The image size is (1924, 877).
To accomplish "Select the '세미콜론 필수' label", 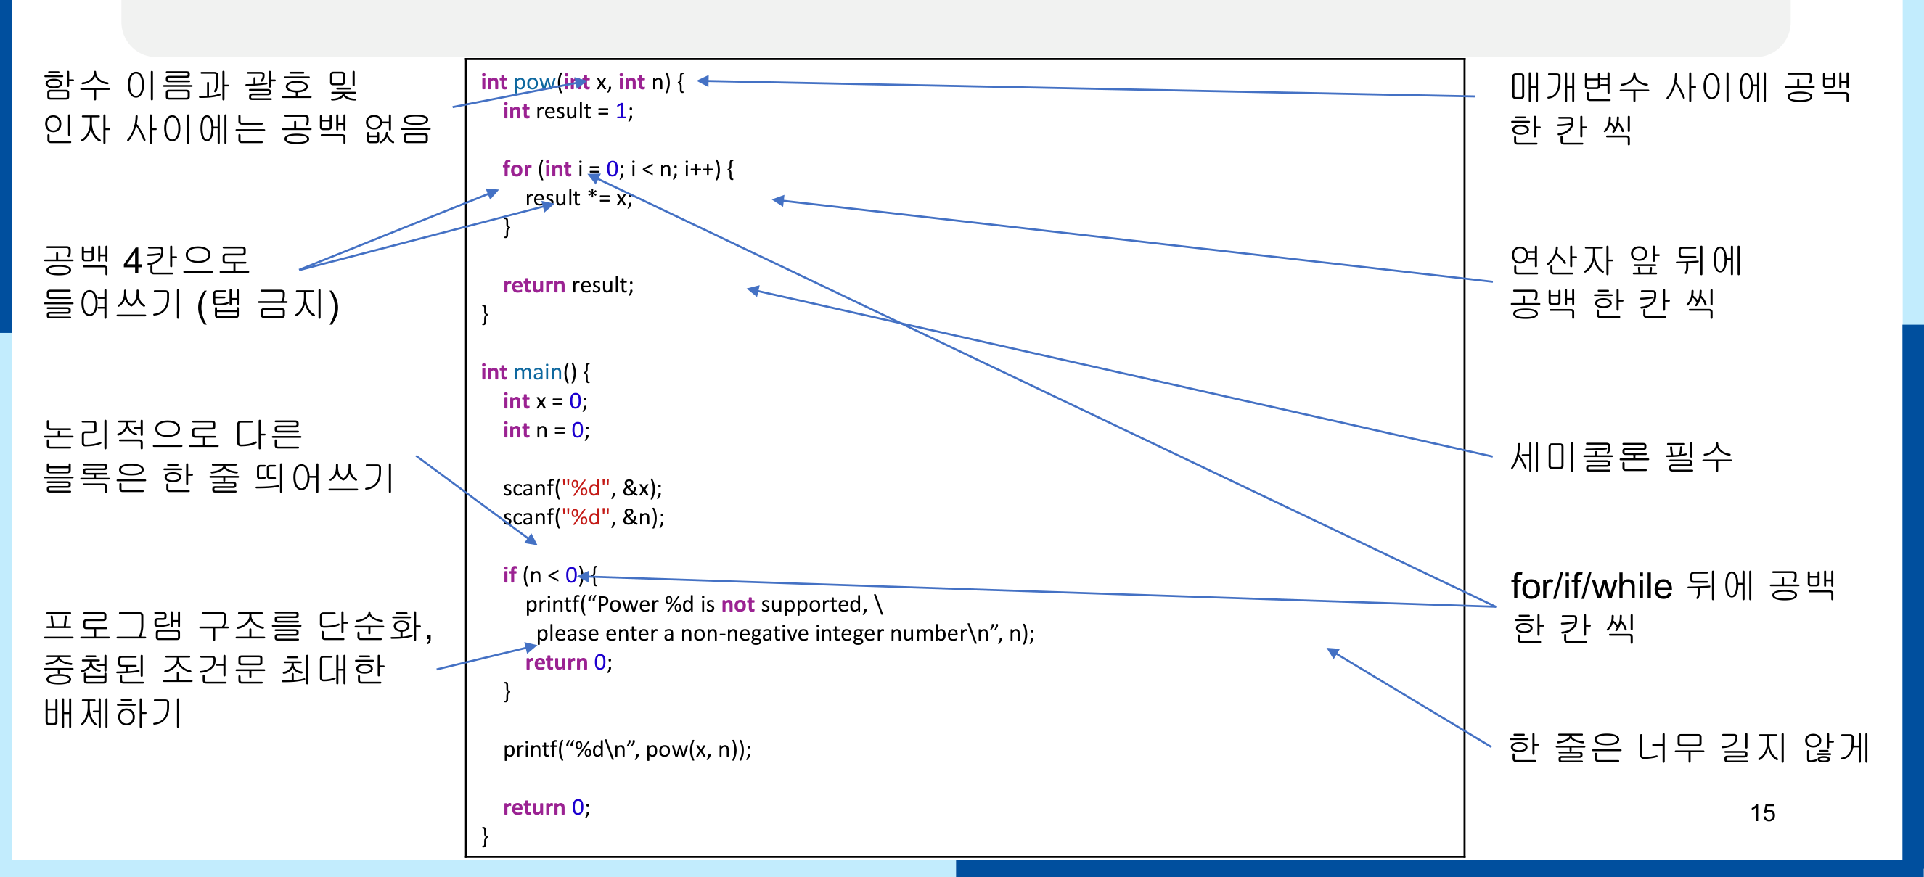I will pyautogui.click(x=1621, y=458).
